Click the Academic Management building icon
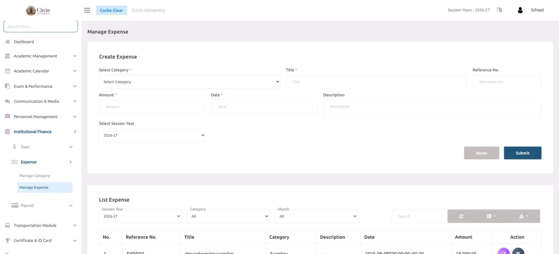This screenshot has height=254, width=559. click(x=7, y=56)
